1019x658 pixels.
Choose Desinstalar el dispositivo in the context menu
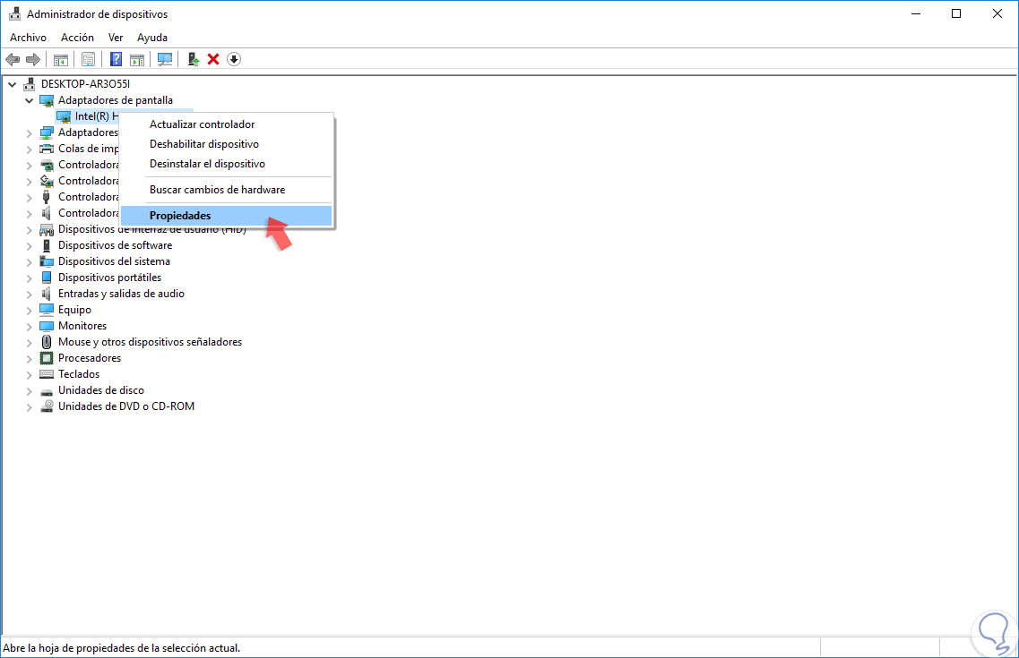tap(227, 164)
